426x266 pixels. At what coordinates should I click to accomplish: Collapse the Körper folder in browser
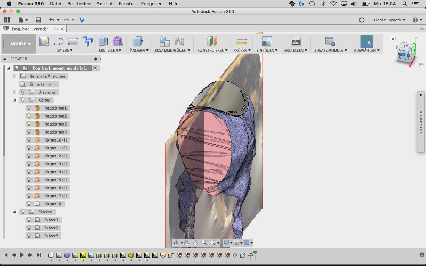(x=15, y=100)
